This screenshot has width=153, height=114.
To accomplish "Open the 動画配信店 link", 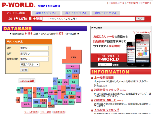I will pos(59,112).
